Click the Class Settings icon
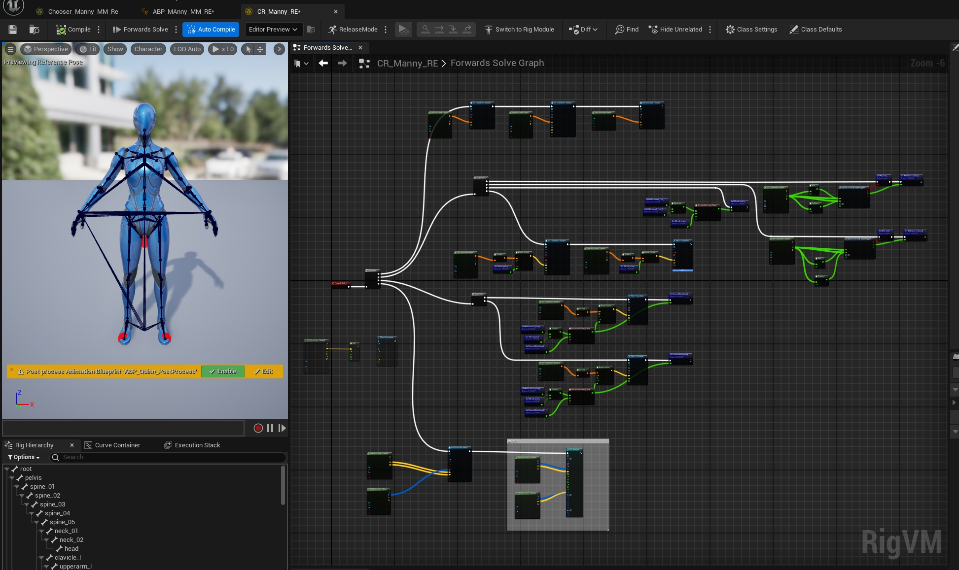 tap(732, 29)
